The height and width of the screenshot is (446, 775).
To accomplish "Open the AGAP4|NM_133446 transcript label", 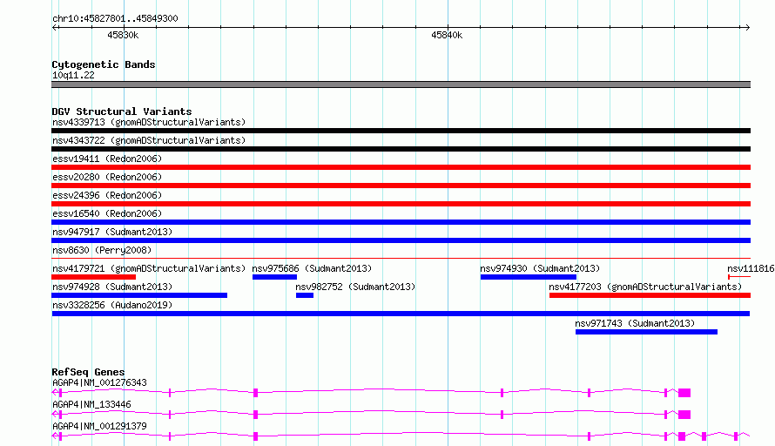I will [x=91, y=404].
